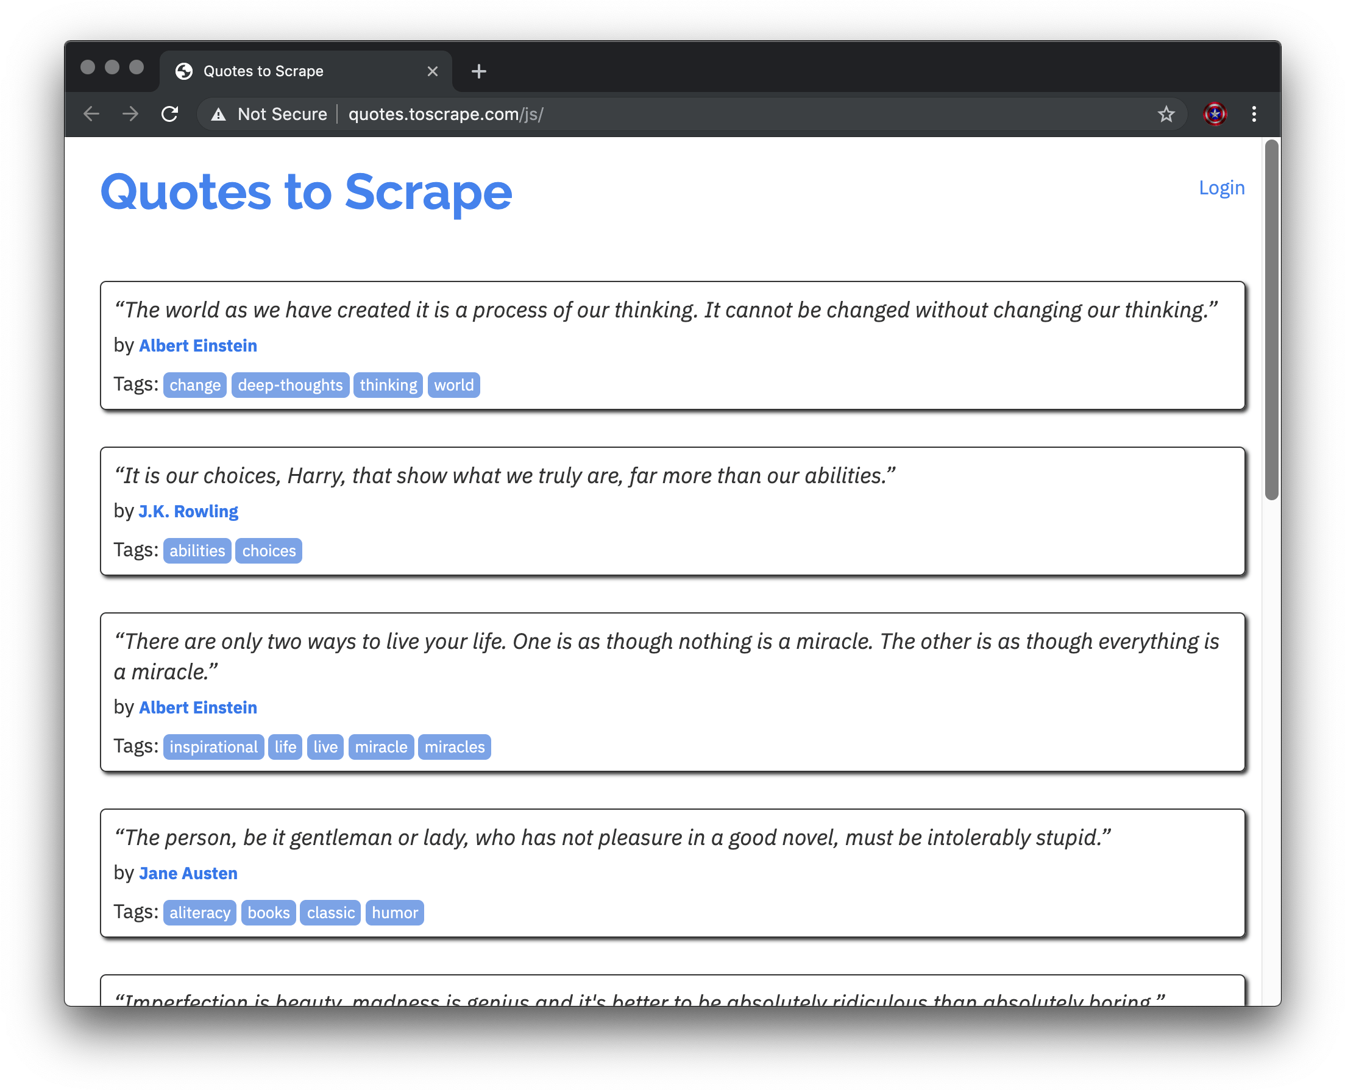1345x1090 pixels.
Task: Click the vertical page scrollbar thumb
Action: (1271, 320)
